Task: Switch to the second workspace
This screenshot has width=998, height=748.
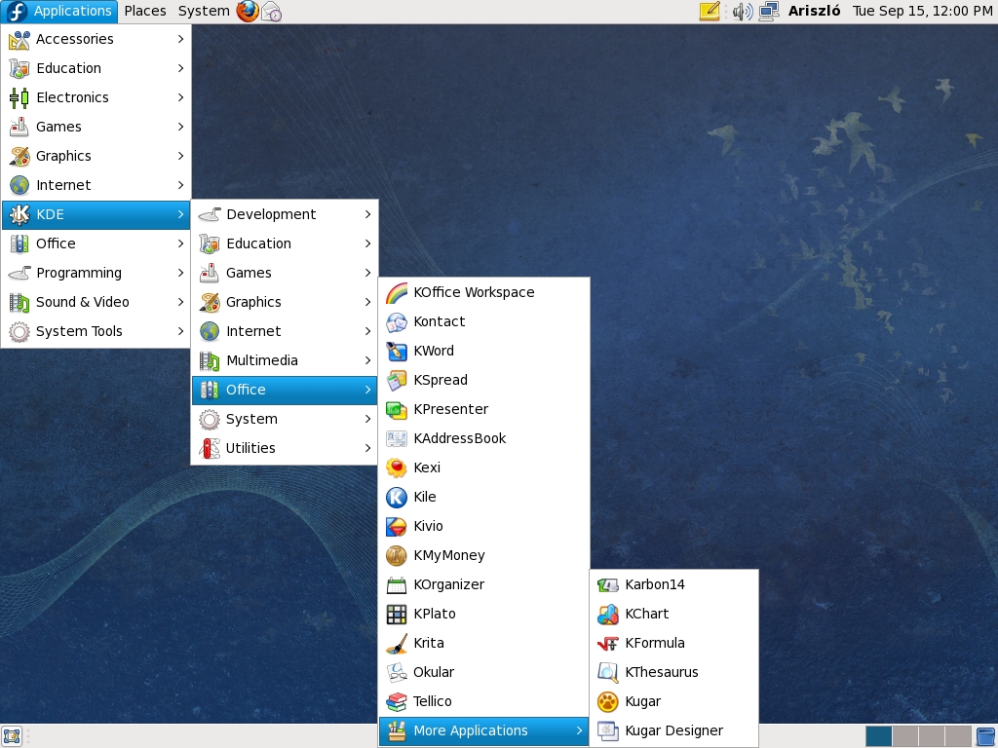Action: tap(905, 736)
